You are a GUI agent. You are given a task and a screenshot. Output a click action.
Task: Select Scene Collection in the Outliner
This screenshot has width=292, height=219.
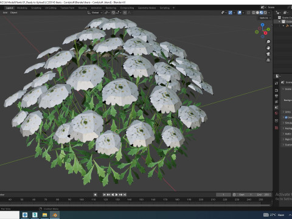(x=285, y=18)
